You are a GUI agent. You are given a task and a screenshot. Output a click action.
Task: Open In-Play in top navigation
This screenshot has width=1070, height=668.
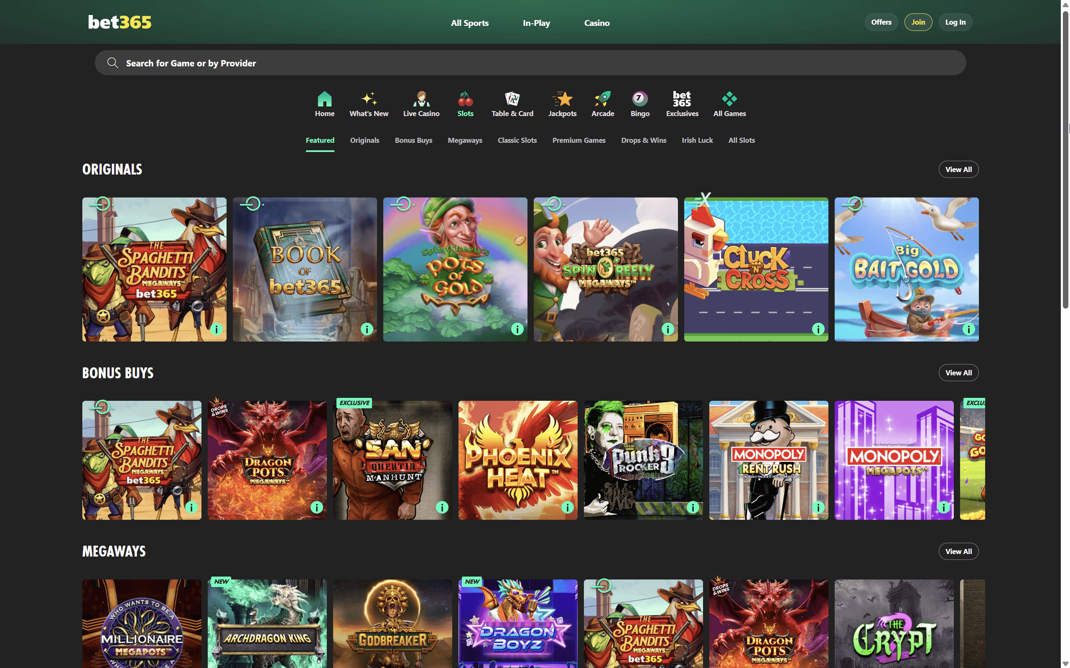point(536,23)
